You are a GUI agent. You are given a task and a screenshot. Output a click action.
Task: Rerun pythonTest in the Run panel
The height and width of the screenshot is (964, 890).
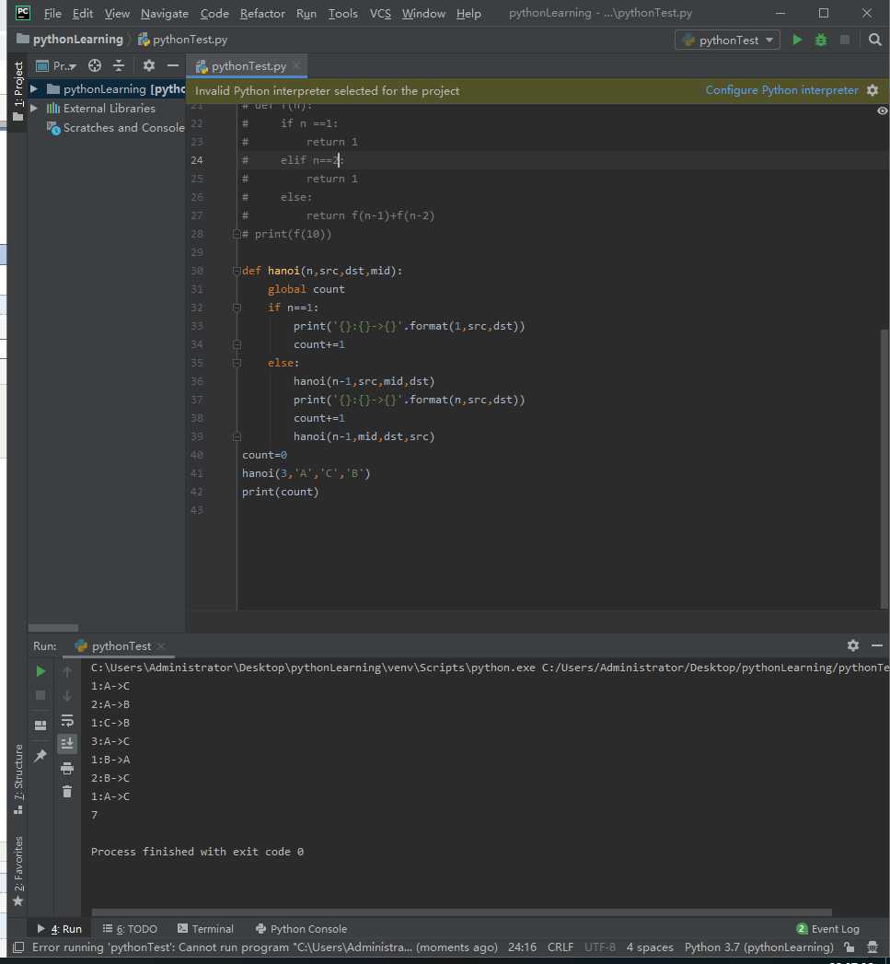(x=40, y=671)
